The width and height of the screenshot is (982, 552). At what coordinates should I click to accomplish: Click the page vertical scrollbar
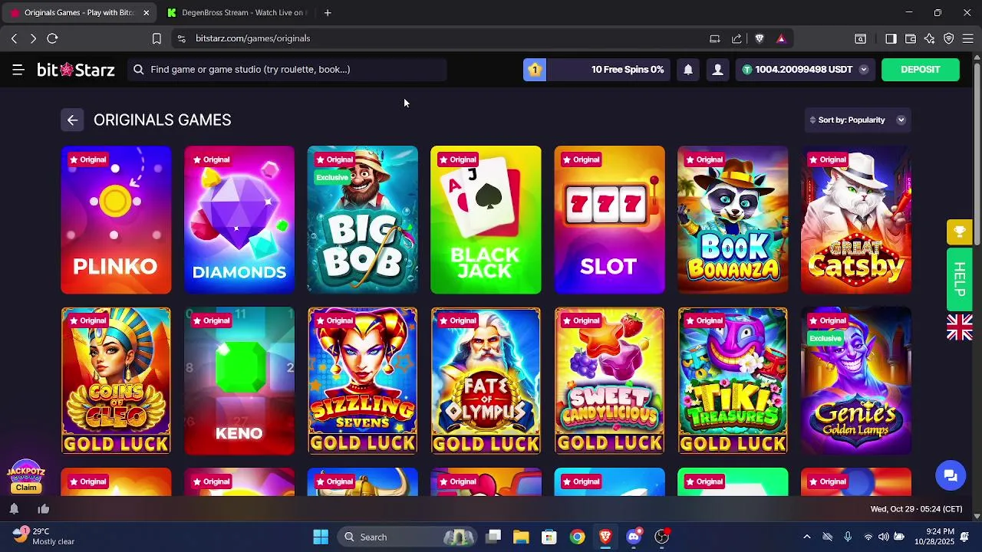click(977, 153)
